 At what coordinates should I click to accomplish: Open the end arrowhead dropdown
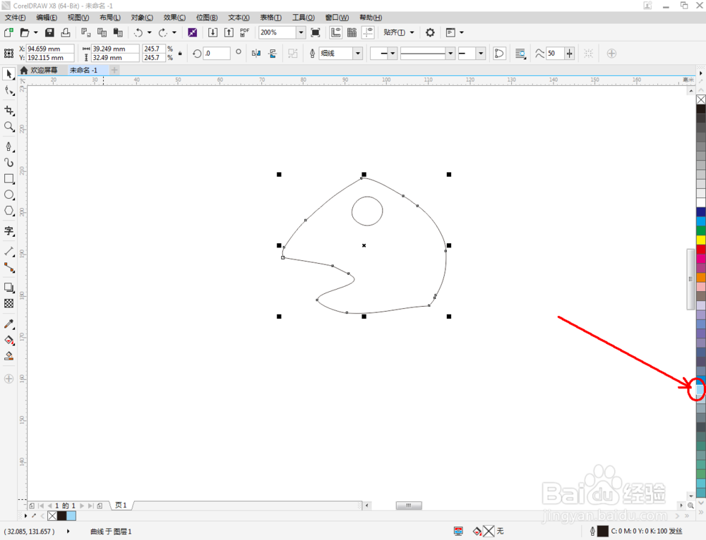click(481, 54)
